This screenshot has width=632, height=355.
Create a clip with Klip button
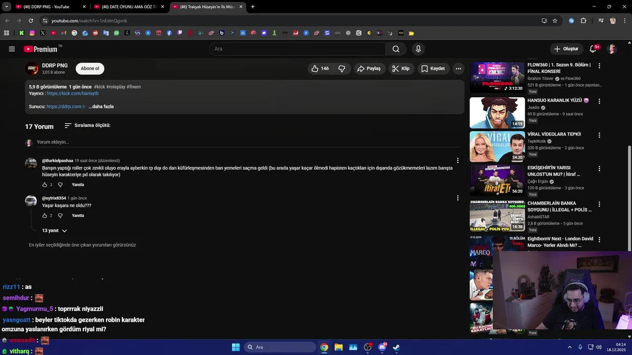click(401, 69)
